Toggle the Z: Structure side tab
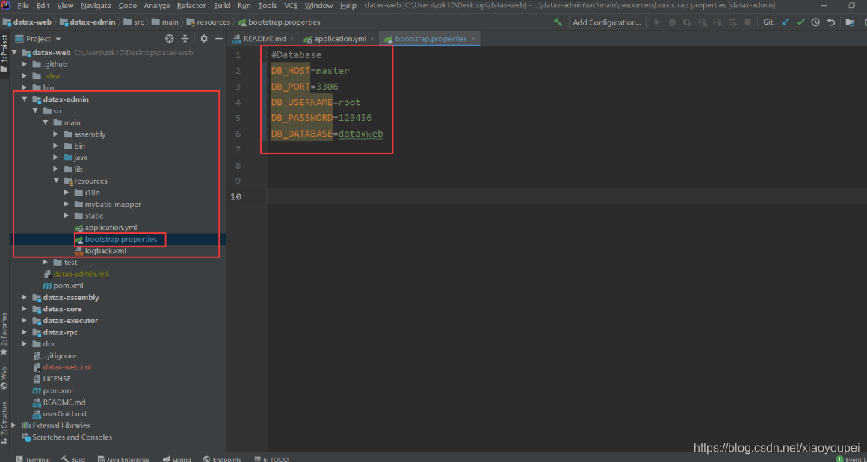This screenshot has width=867, height=462. (x=4, y=423)
